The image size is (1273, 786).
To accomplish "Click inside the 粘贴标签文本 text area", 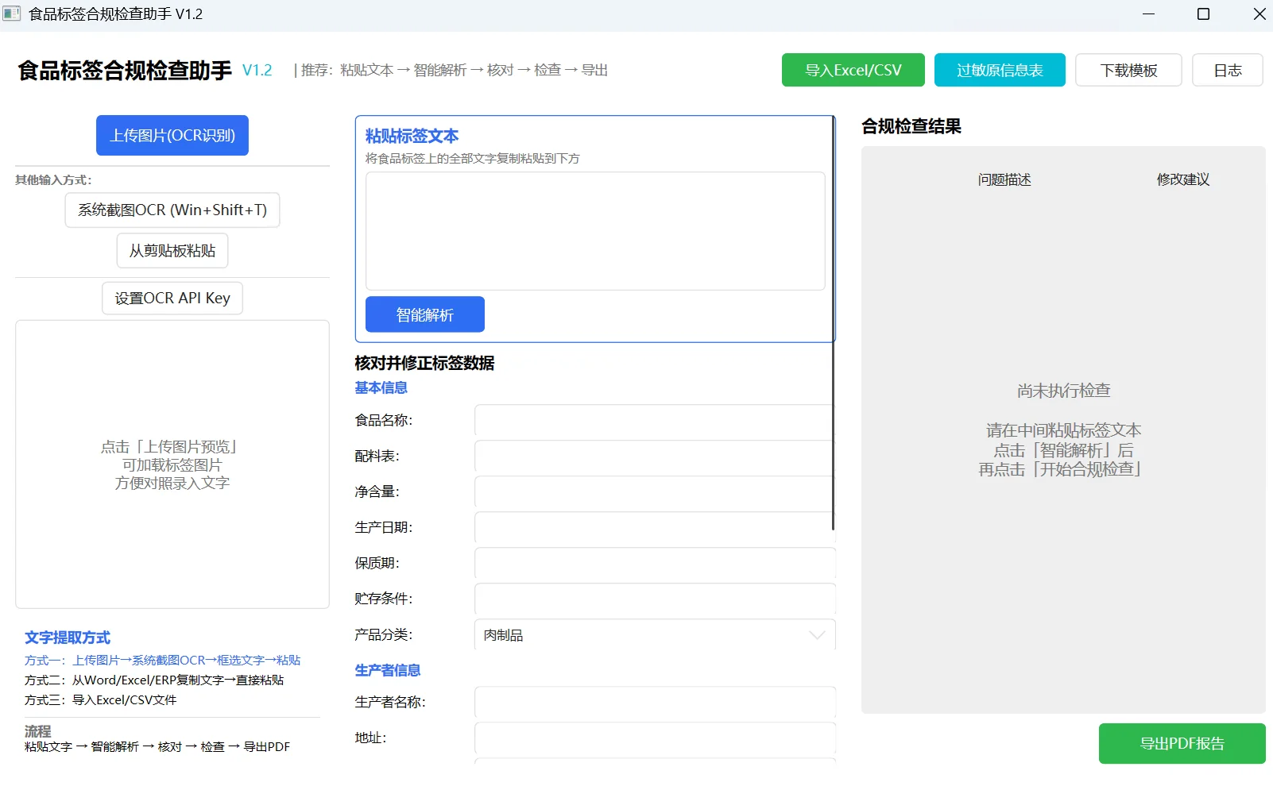I will point(595,231).
